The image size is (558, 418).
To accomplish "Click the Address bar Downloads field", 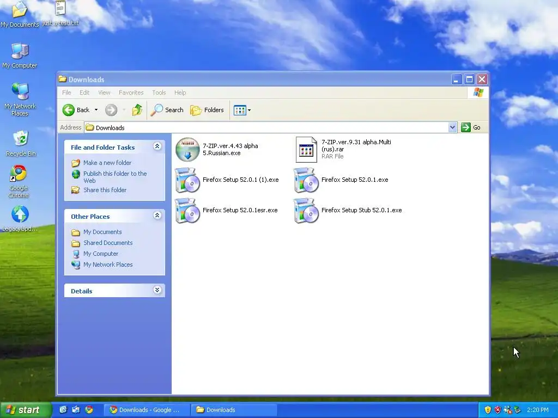I will click(x=266, y=127).
